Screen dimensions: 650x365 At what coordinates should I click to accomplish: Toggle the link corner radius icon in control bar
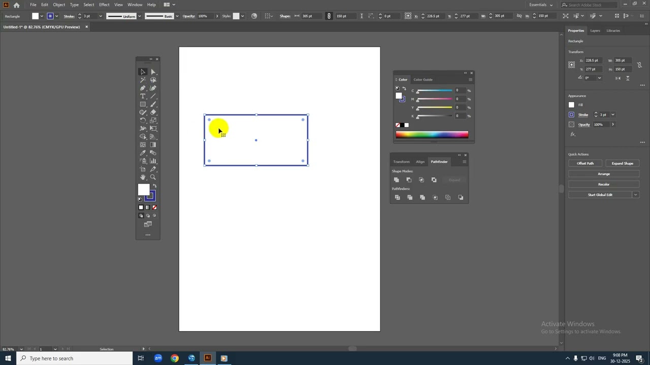[329, 16]
